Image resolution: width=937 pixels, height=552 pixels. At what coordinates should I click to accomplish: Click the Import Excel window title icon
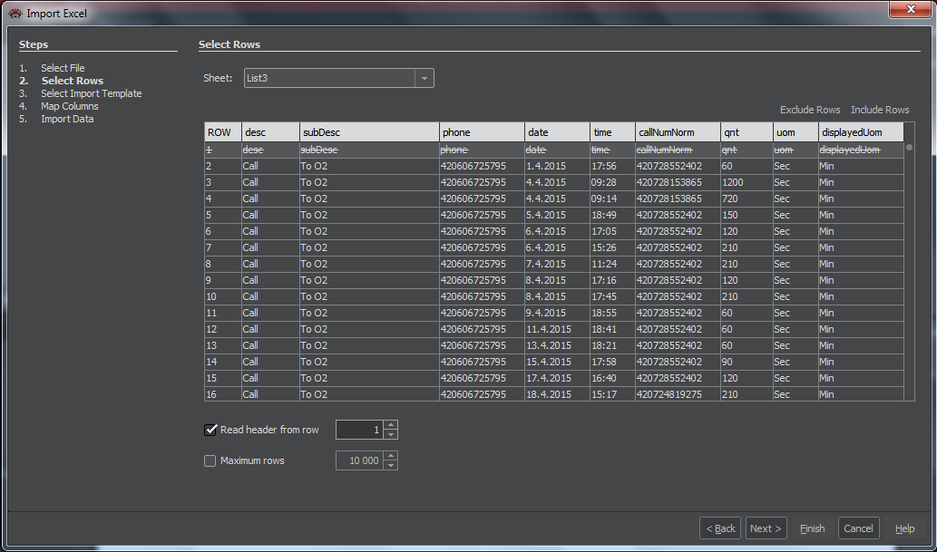tap(15, 13)
